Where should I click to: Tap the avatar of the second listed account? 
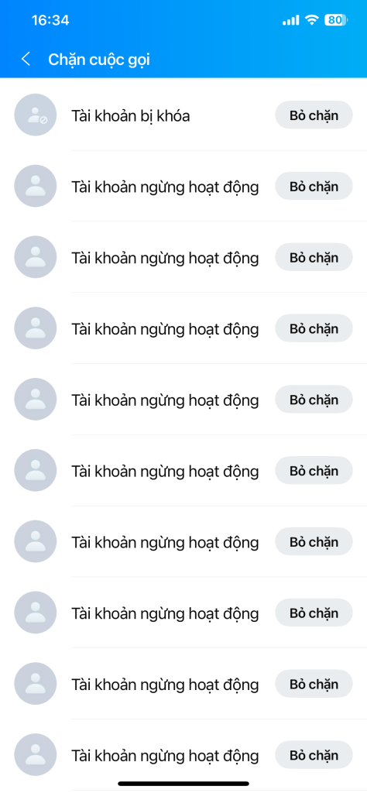[x=36, y=186]
